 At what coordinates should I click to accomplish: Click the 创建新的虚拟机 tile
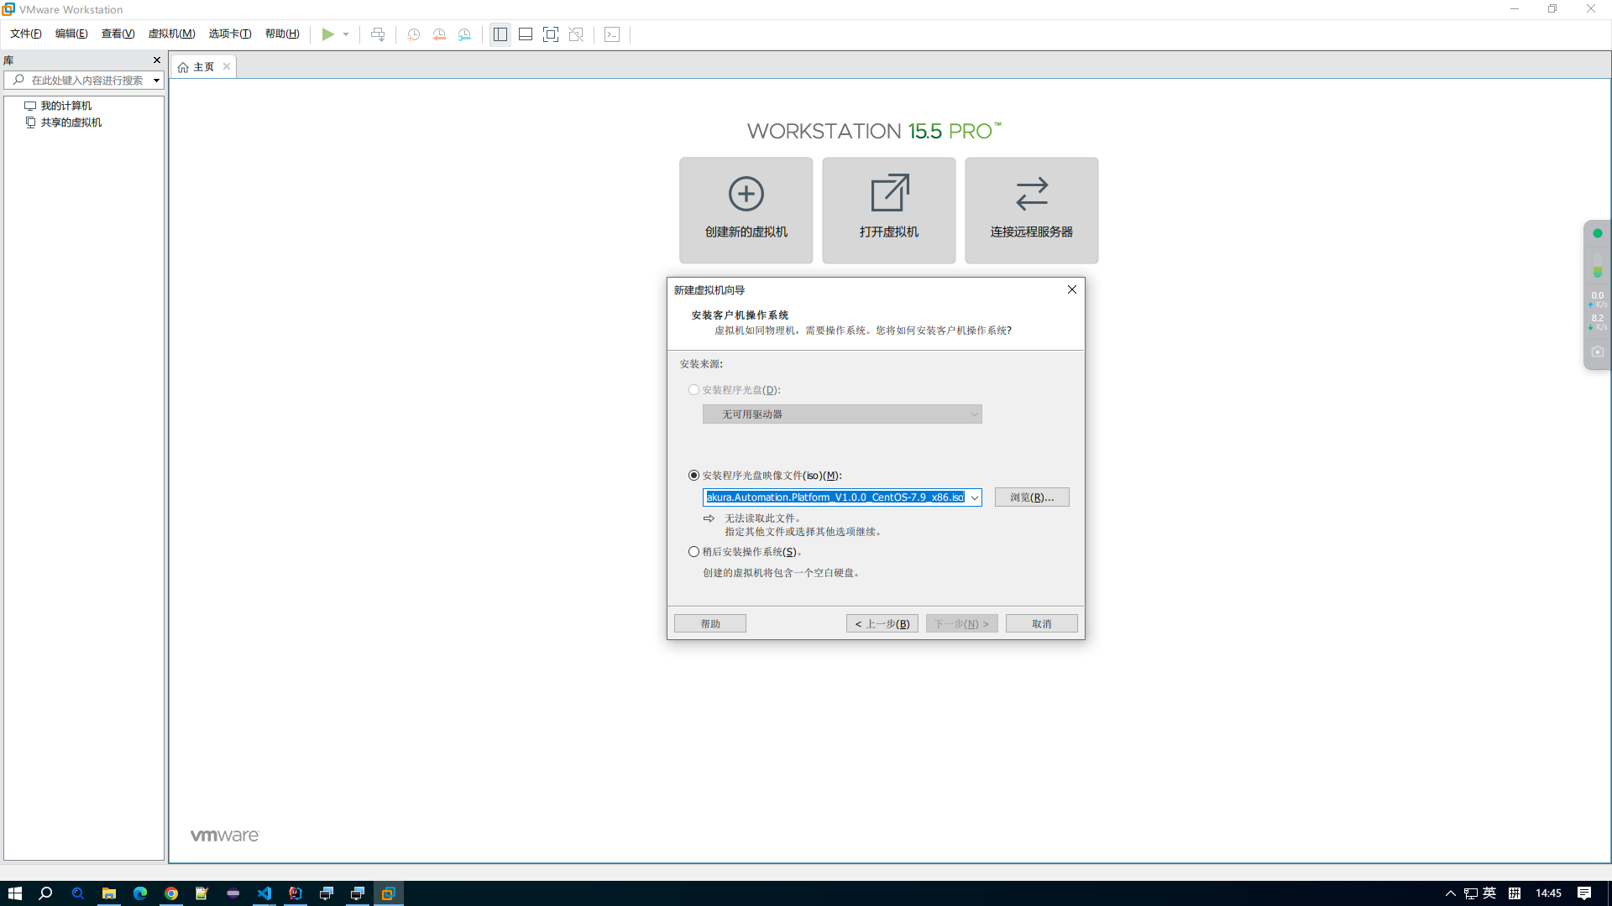coord(746,211)
